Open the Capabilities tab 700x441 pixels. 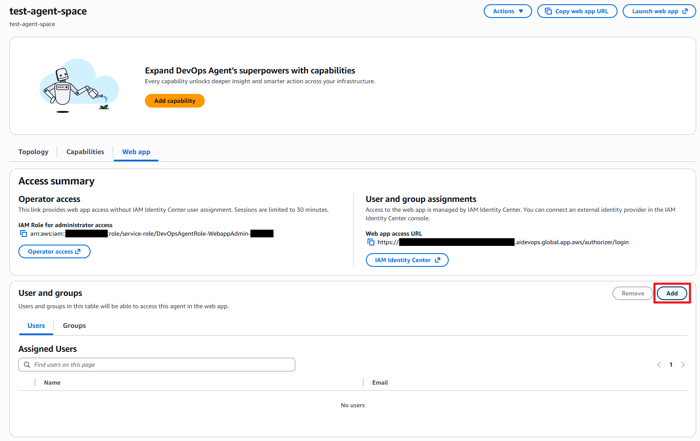[x=85, y=152]
